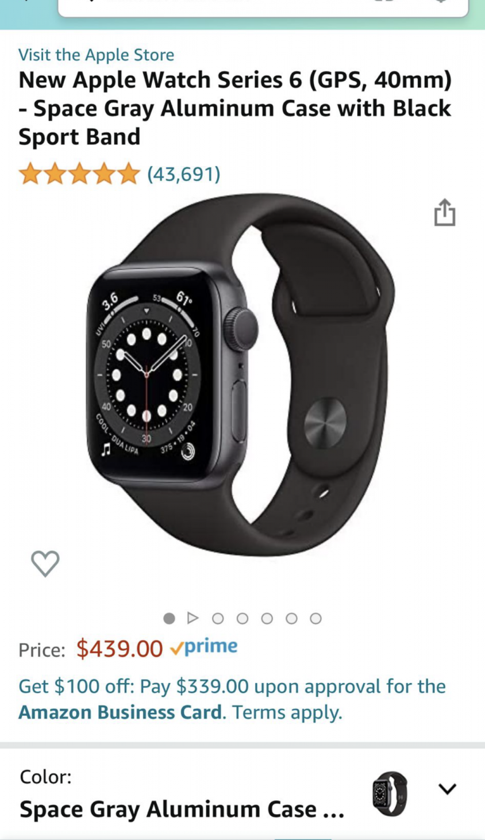Go to the third image carousel dot
485x840 pixels.
tap(218, 618)
